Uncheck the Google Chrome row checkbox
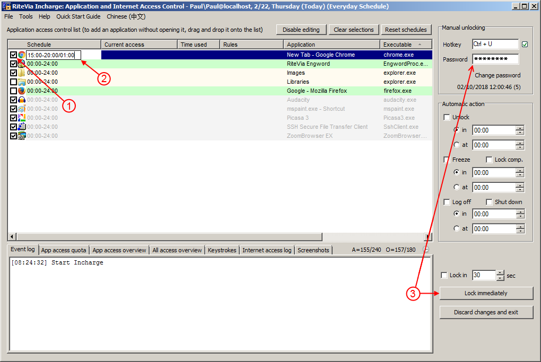The width and height of the screenshot is (541, 362). tap(13, 55)
